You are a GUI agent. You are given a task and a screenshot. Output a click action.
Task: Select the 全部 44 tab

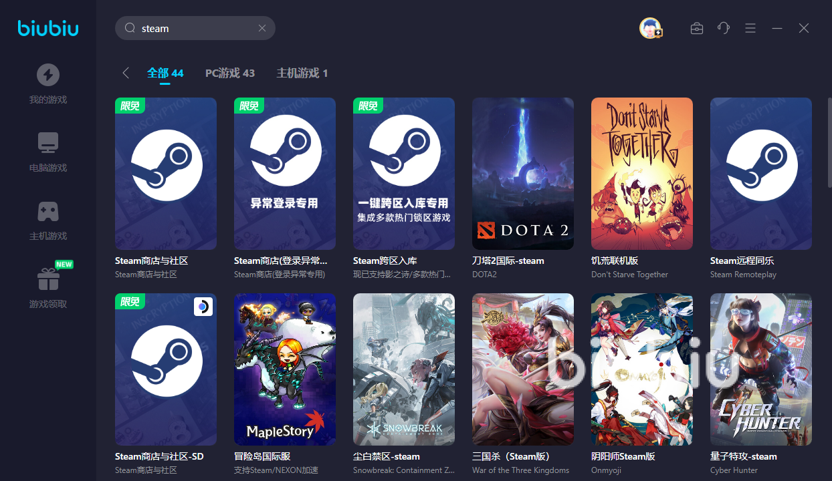(165, 73)
